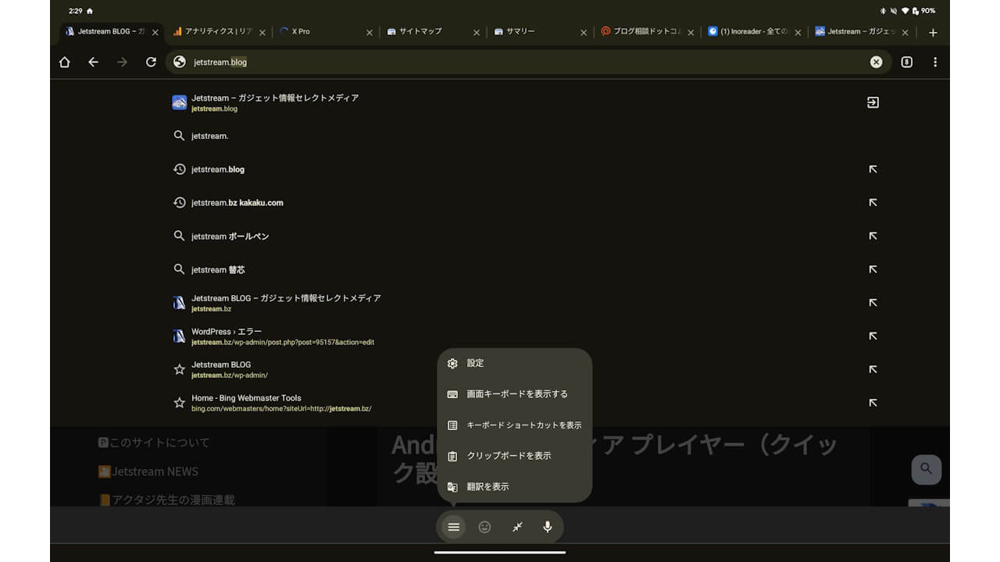This screenshot has height=562, width=1000.
Task: Close the Inoreader tab
Action: (798, 33)
